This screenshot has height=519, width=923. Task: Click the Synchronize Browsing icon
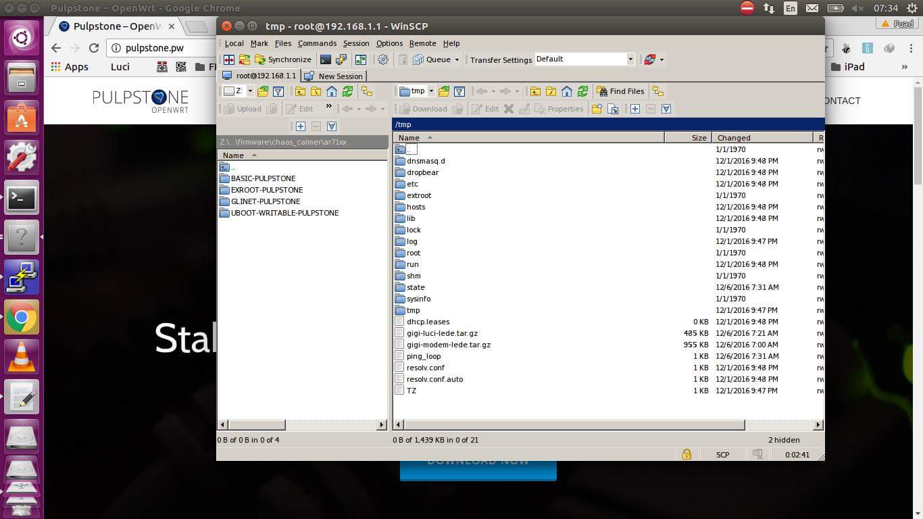click(x=244, y=59)
